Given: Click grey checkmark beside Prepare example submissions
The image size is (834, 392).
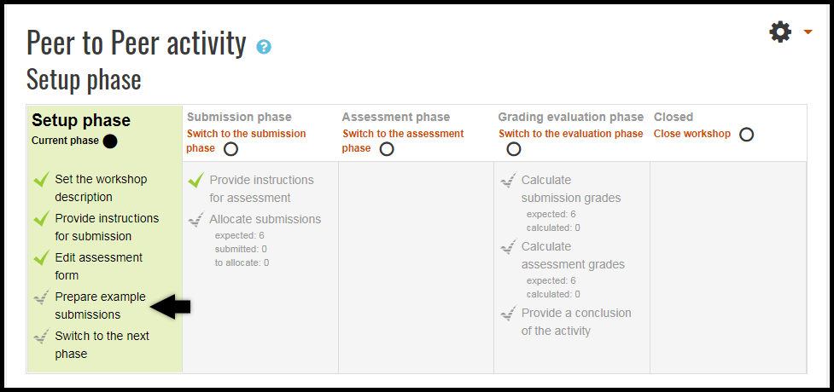Looking at the screenshot, I should coord(42,297).
